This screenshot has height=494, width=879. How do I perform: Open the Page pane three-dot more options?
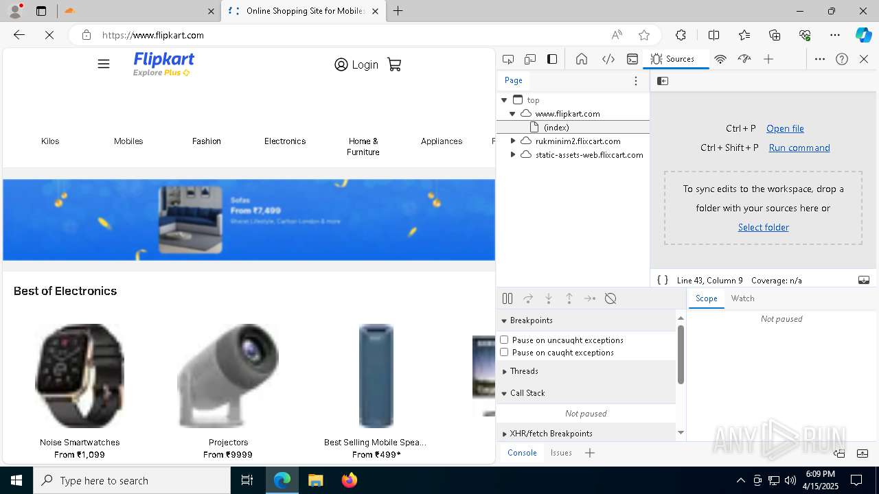point(636,81)
